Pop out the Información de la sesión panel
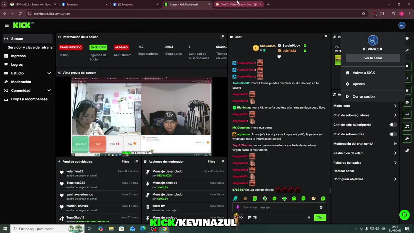 (222, 37)
